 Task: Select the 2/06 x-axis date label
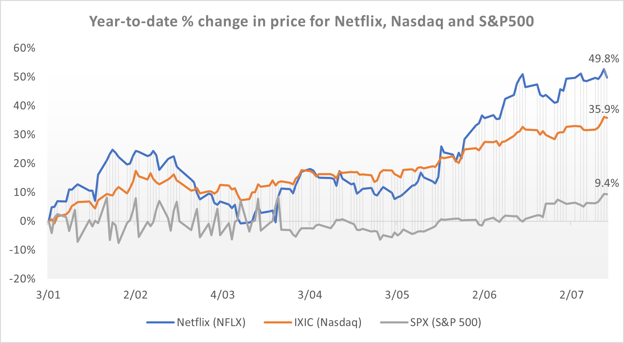(484, 295)
